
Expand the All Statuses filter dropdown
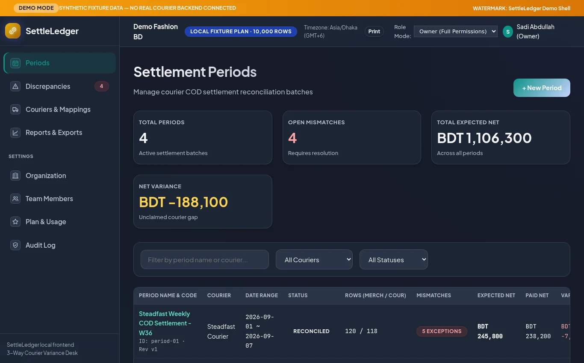394,260
